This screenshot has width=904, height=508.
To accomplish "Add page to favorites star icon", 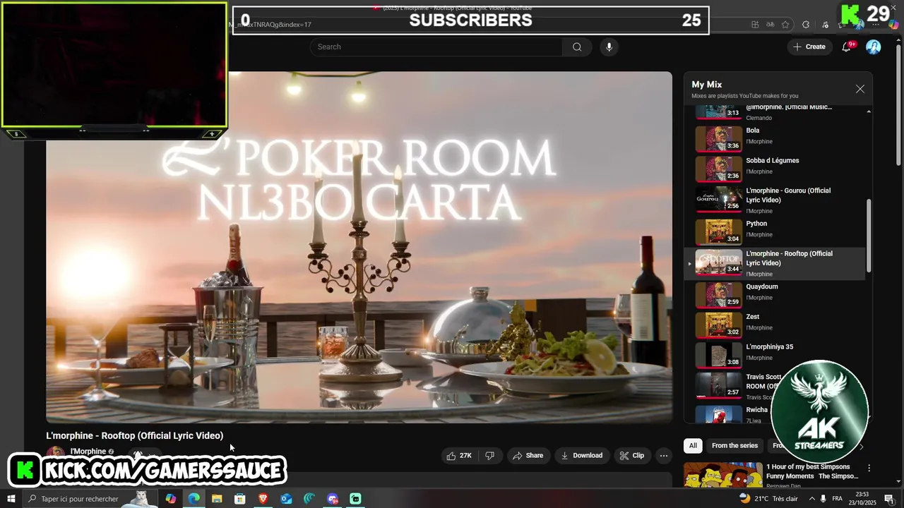I will pos(785,25).
